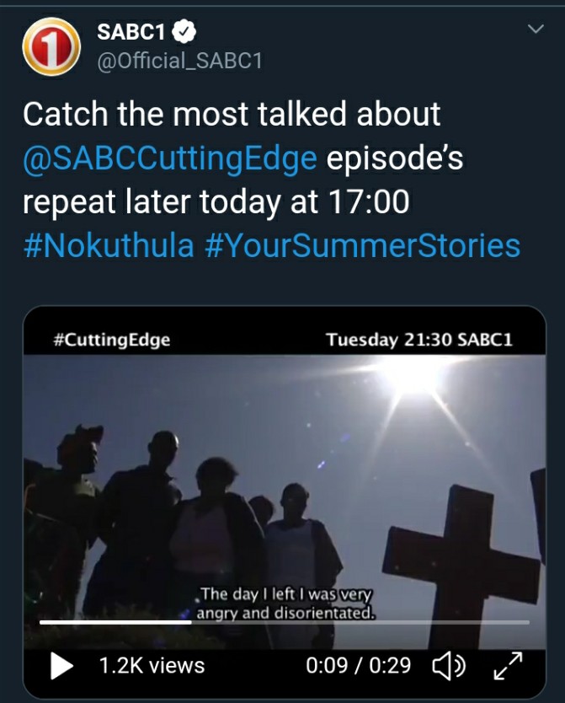Mute the video using the speaker icon
The height and width of the screenshot is (703, 565).
click(x=449, y=666)
